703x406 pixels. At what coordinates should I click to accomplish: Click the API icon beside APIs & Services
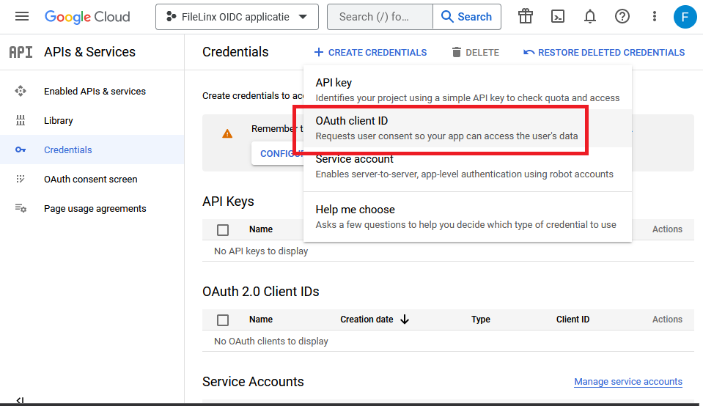click(21, 52)
